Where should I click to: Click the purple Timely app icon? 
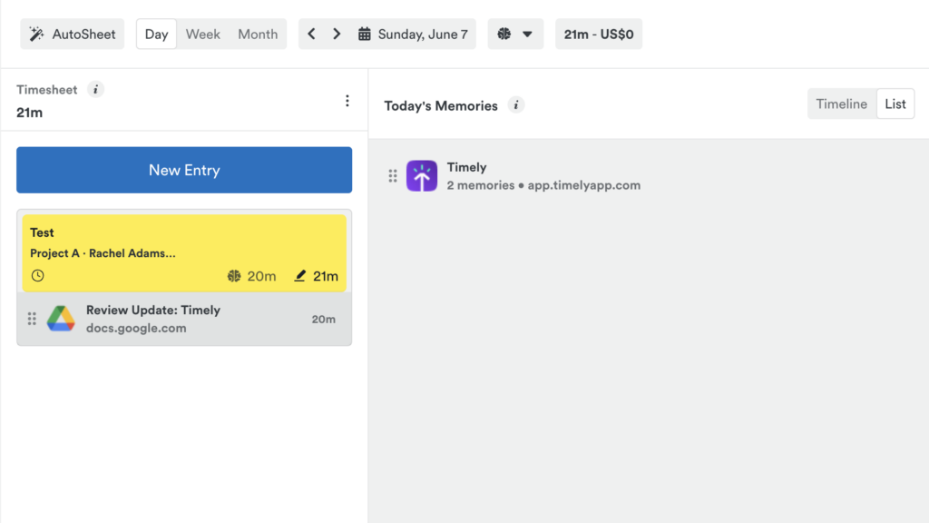(x=422, y=175)
